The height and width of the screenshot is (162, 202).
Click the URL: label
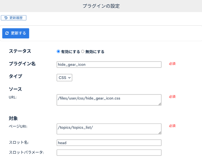(13, 97)
